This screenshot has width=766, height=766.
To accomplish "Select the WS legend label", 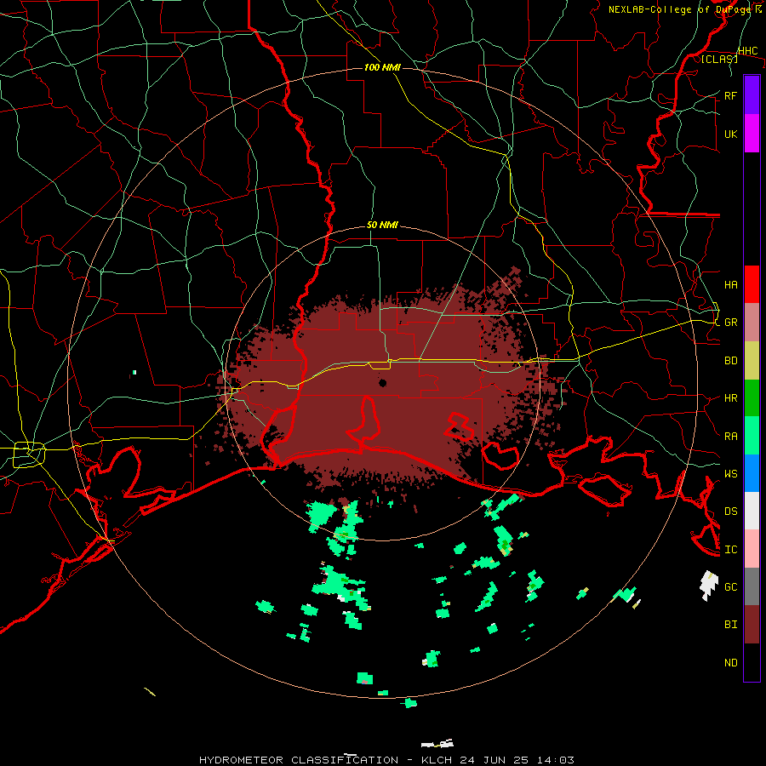I will pyautogui.click(x=730, y=474).
